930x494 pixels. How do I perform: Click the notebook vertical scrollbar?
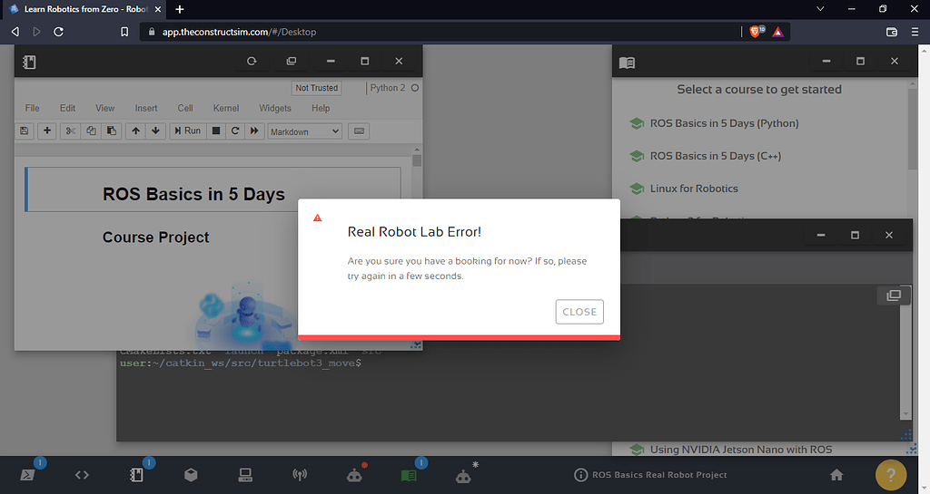point(417,160)
